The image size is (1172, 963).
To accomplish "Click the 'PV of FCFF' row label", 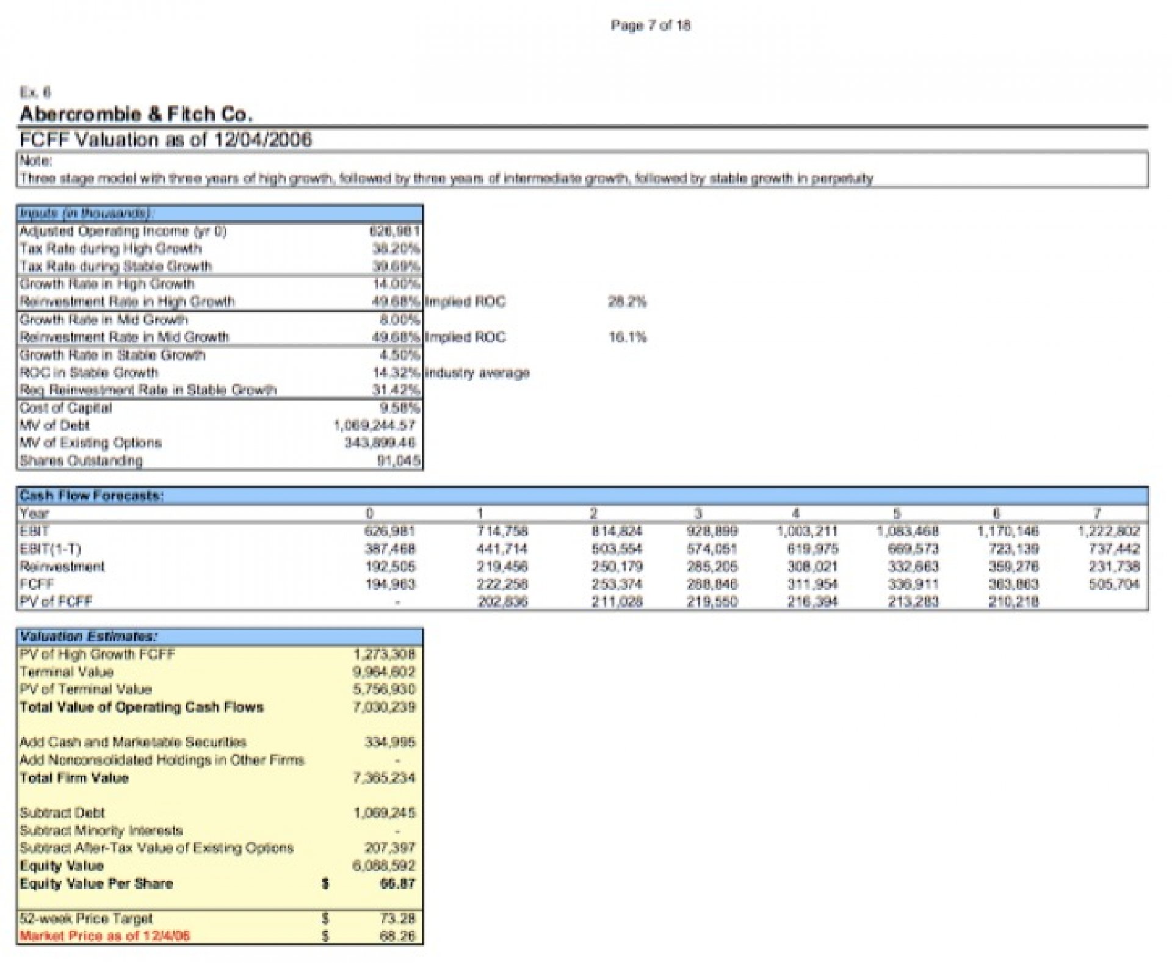I will point(56,602).
